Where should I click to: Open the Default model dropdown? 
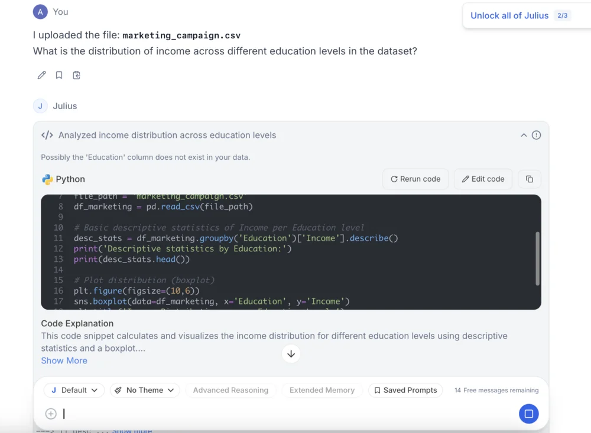(74, 390)
